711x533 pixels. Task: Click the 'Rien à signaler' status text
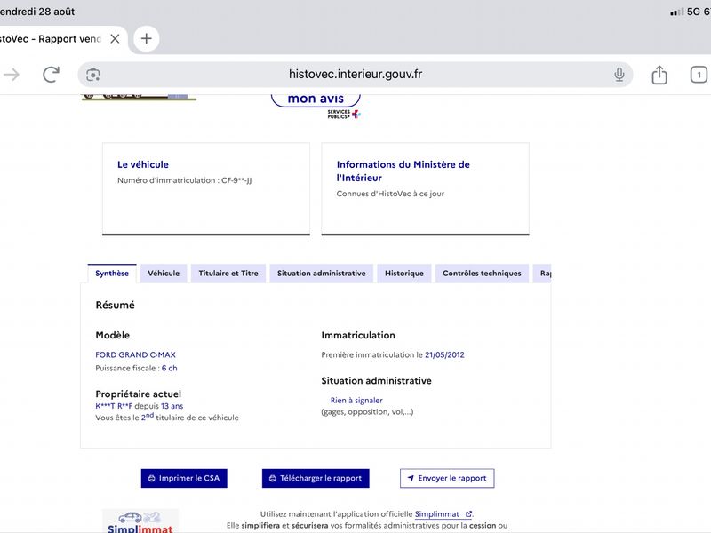[x=356, y=401]
